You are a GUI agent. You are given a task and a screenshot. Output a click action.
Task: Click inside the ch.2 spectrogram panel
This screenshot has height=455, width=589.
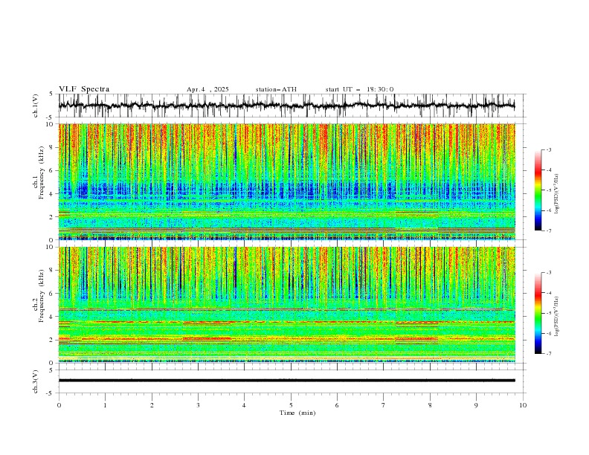[x=286, y=305]
